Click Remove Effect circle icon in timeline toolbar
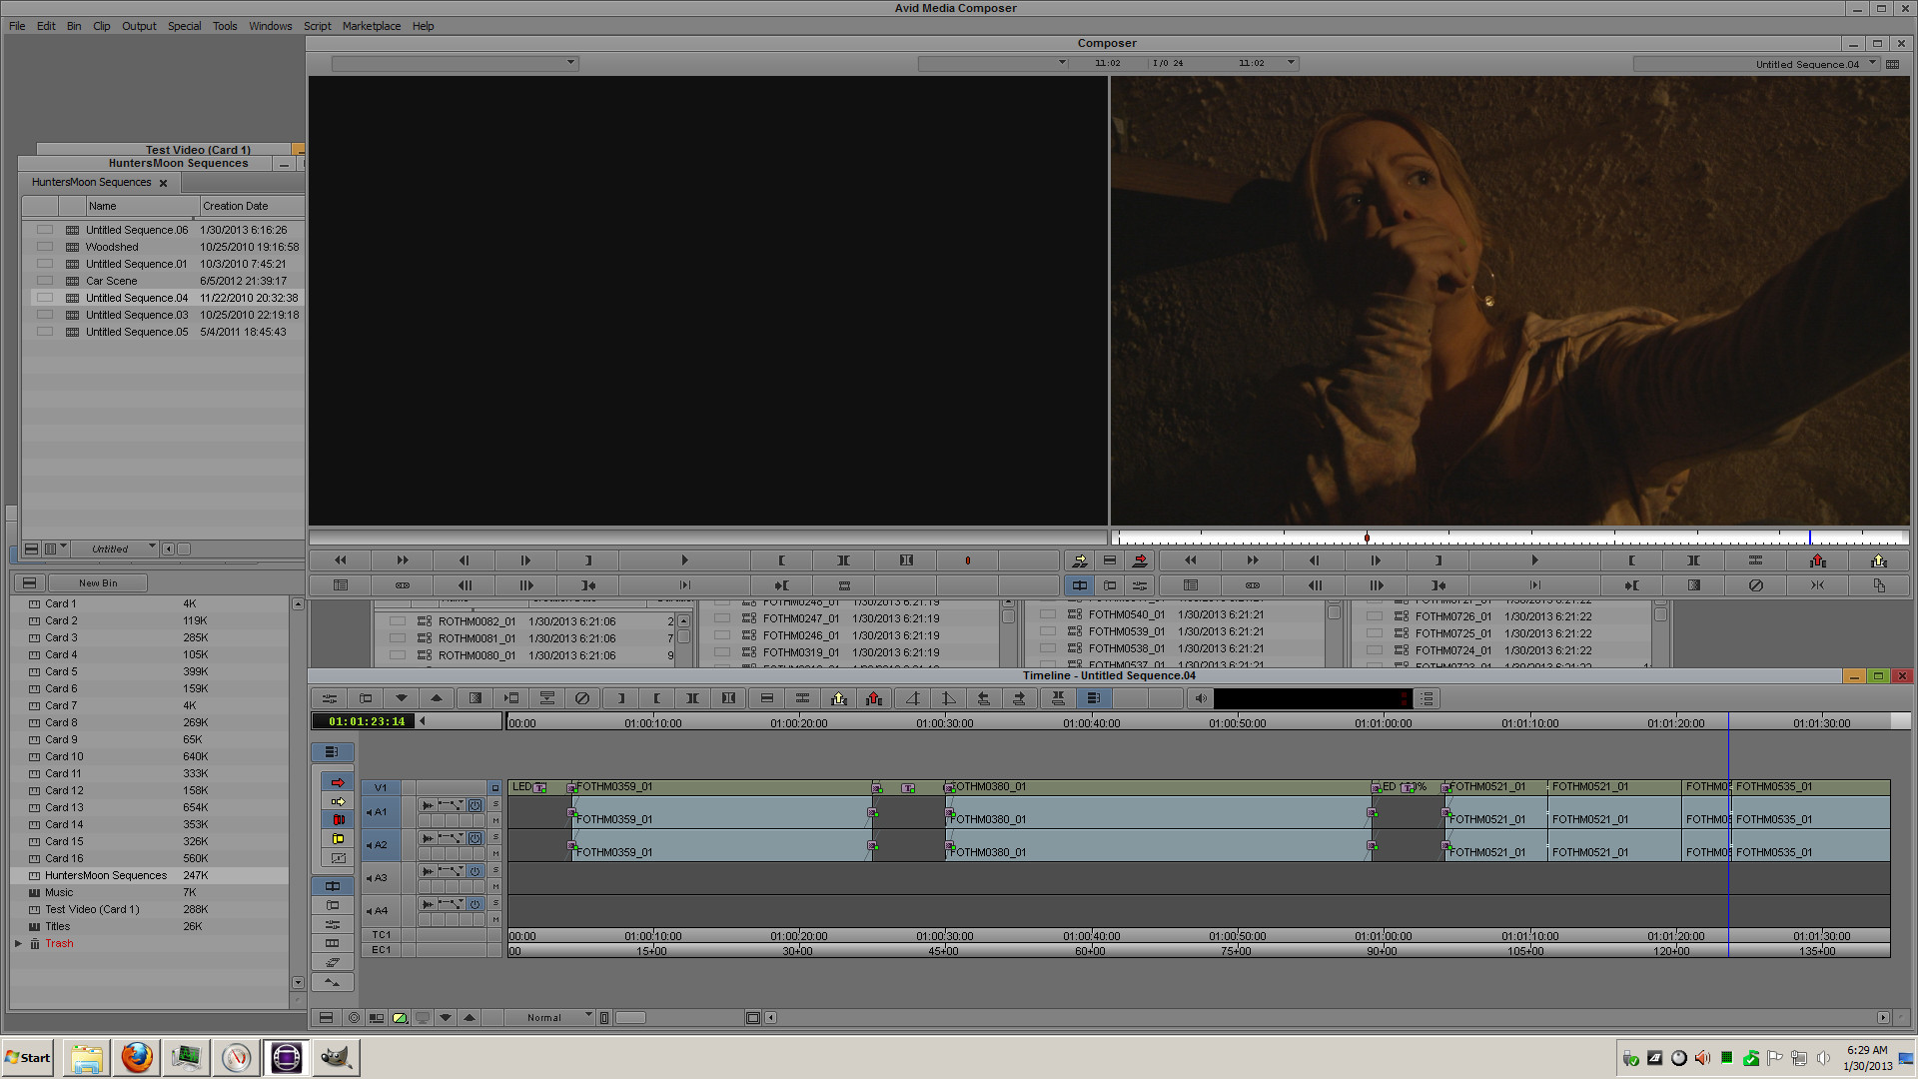 point(581,698)
